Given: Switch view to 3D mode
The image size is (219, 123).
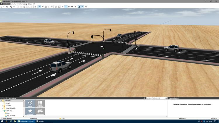Looking at the screenshot, I should (x=39, y=6).
